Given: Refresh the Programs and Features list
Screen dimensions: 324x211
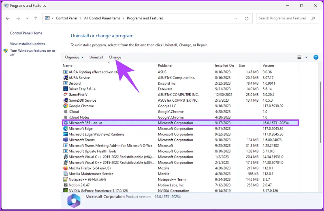Looking at the screenshot, I should (x=247, y=18).
